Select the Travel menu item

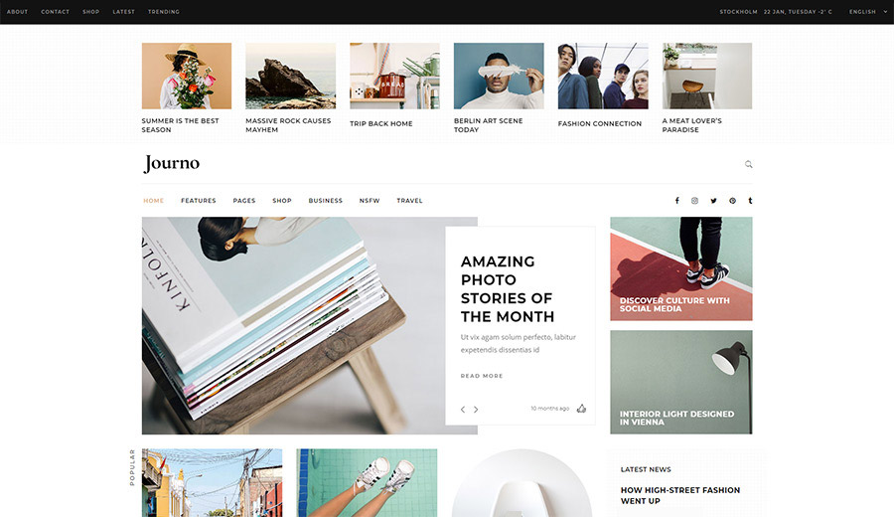tap(409, 200)
